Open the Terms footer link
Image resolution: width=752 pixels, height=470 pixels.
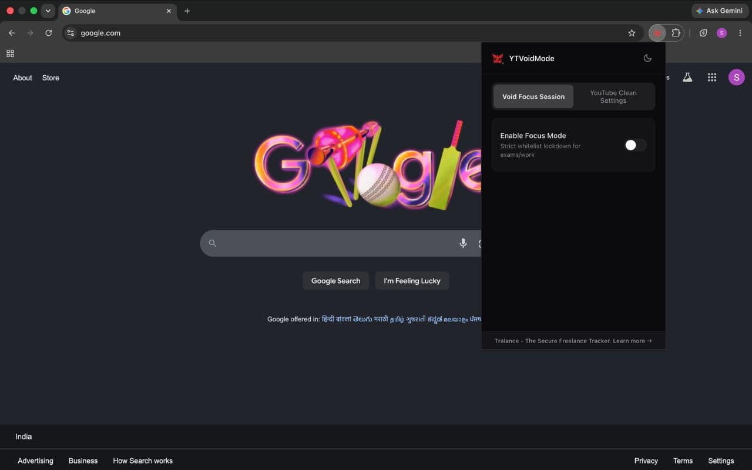(683, 461)
